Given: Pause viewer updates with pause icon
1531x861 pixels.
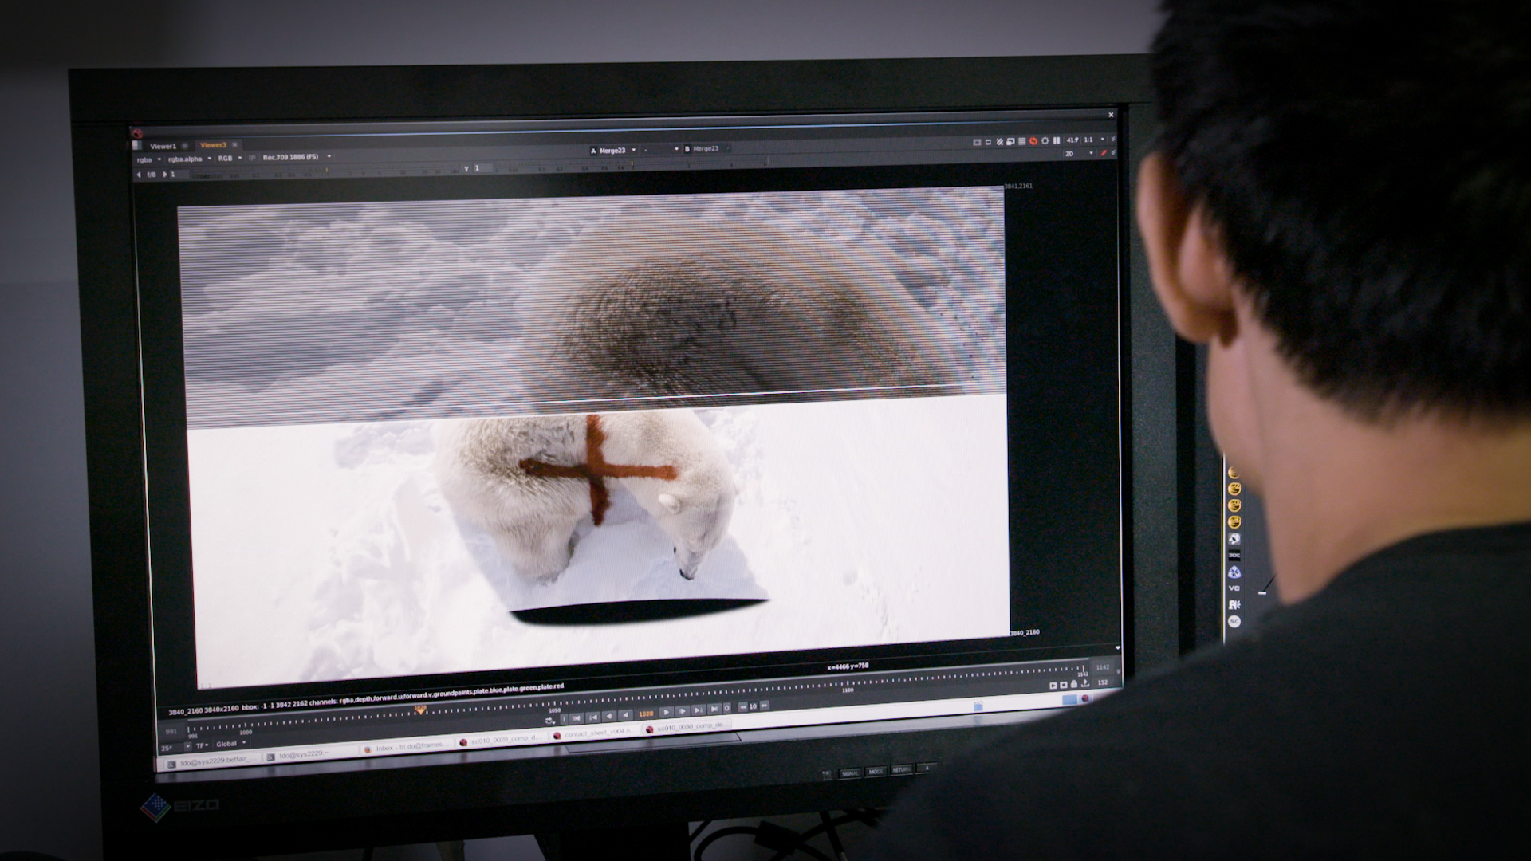Looking at the screenshot, I should (1057, 140).
